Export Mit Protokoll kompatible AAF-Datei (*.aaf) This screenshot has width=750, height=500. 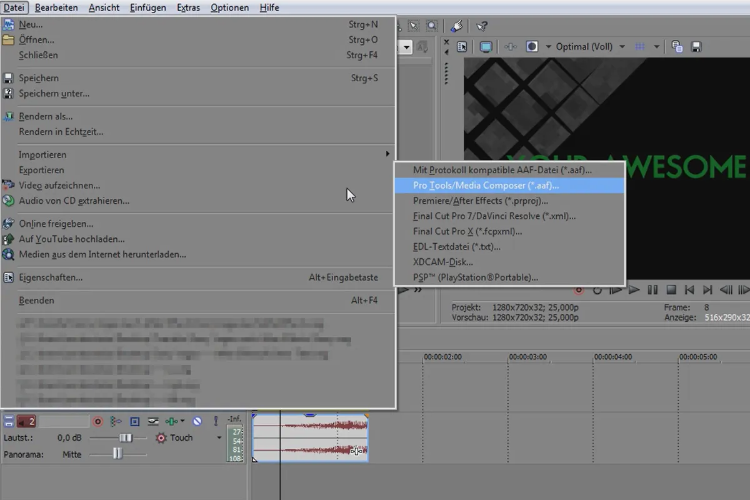pyautogui.click(x=509, y=170)
